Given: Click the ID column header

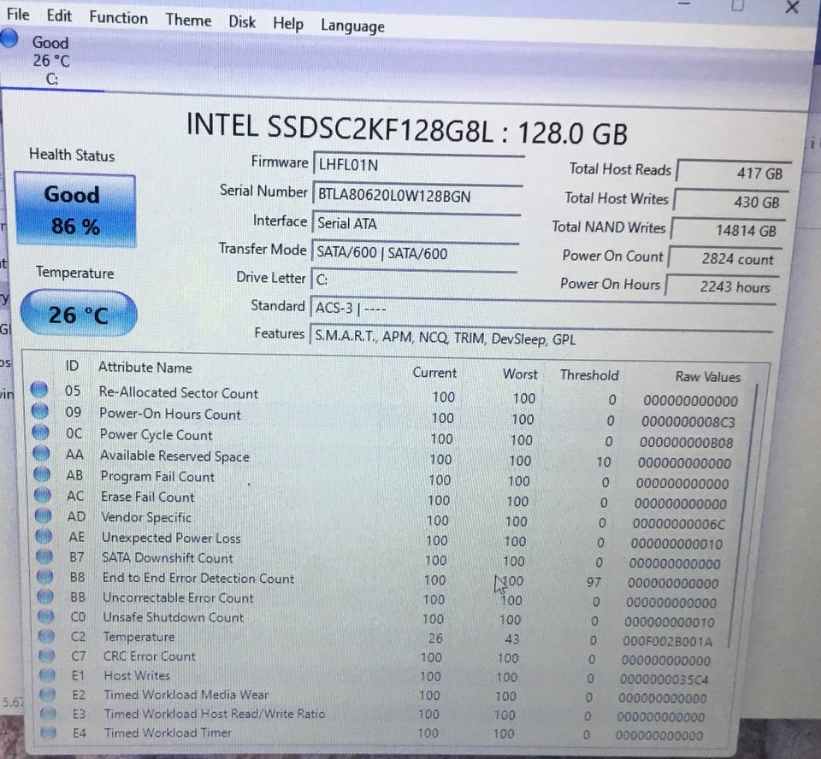Looking at the screenshot, I should click(x=72, y=365).
